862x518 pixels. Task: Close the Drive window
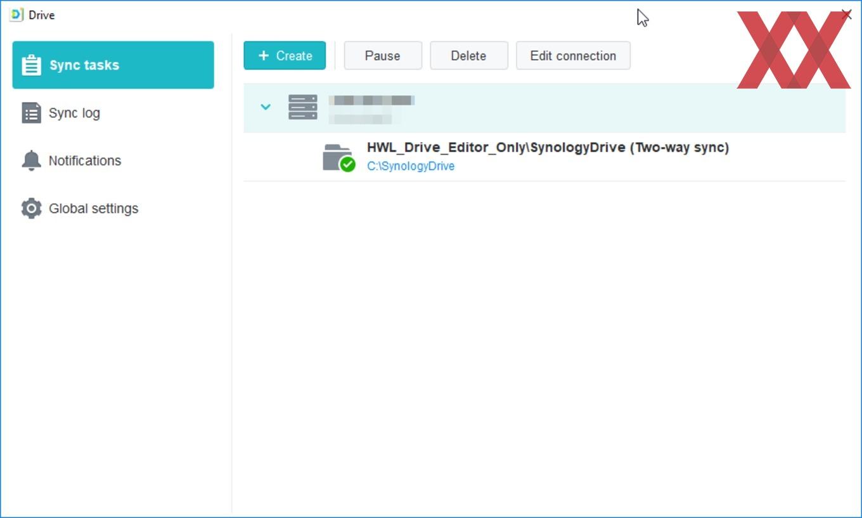846,15
